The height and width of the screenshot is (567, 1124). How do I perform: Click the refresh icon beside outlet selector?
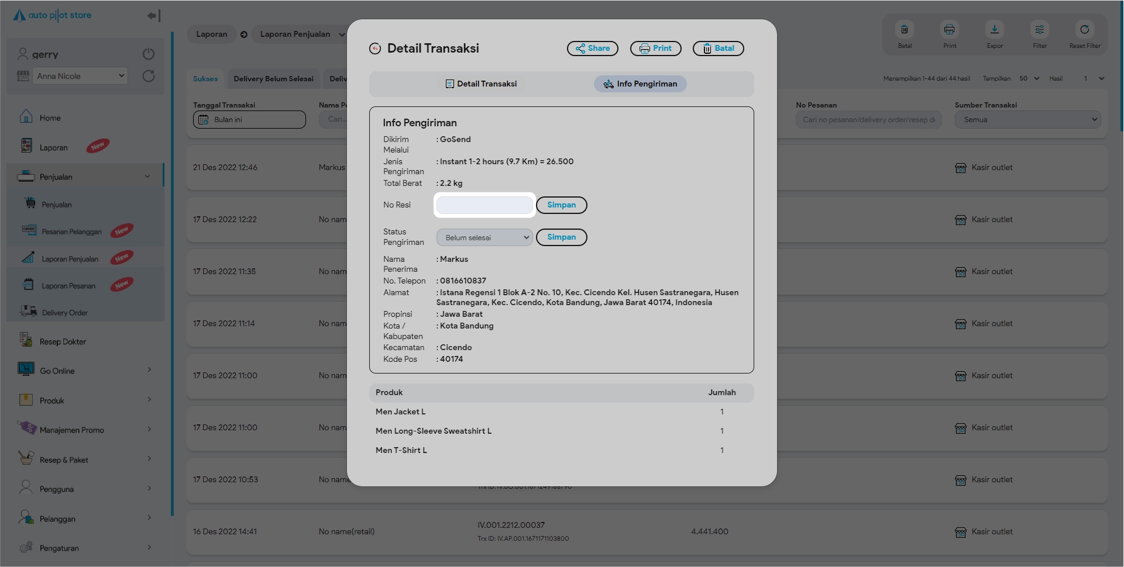coord(149,76)
